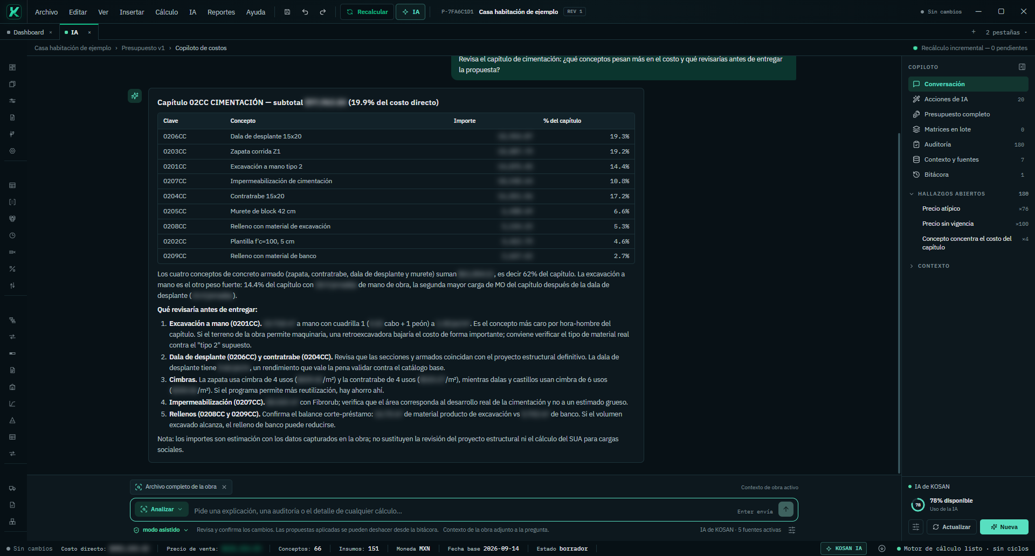Viewport: 1035px width, 556px height.
Task: Start a Nueva conversation
Action: [1004, 527]
